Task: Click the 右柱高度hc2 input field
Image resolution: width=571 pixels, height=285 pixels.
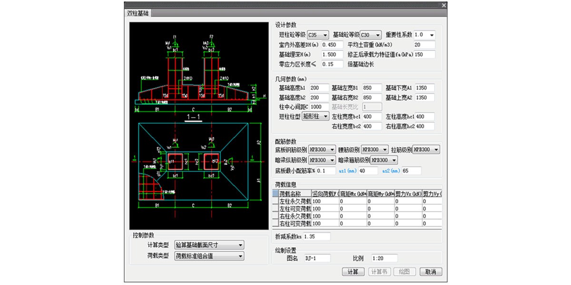Action: tap(425, 127)
